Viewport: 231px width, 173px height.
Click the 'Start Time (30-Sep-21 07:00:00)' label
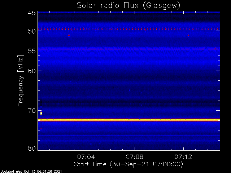128,164
